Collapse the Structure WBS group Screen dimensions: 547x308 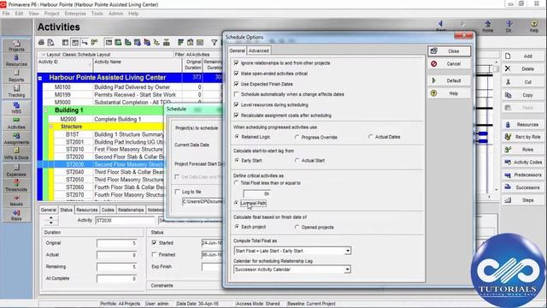click(x=51, y=127)
